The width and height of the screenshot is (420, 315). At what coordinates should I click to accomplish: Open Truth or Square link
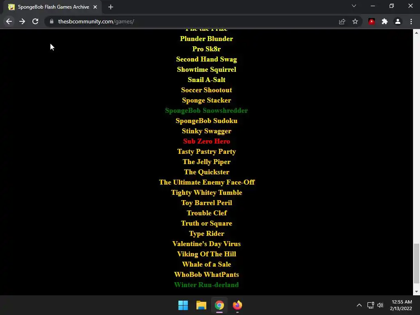[207, 224]
